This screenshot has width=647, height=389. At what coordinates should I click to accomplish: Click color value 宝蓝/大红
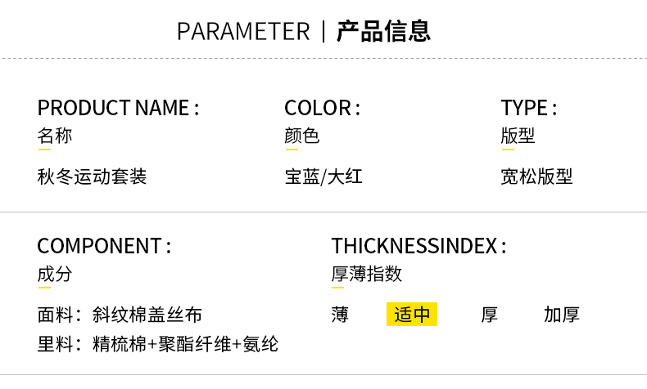323,177
